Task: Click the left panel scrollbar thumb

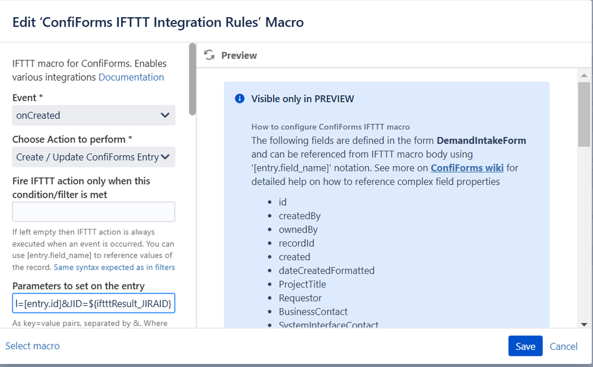Action: pos(192,79)
